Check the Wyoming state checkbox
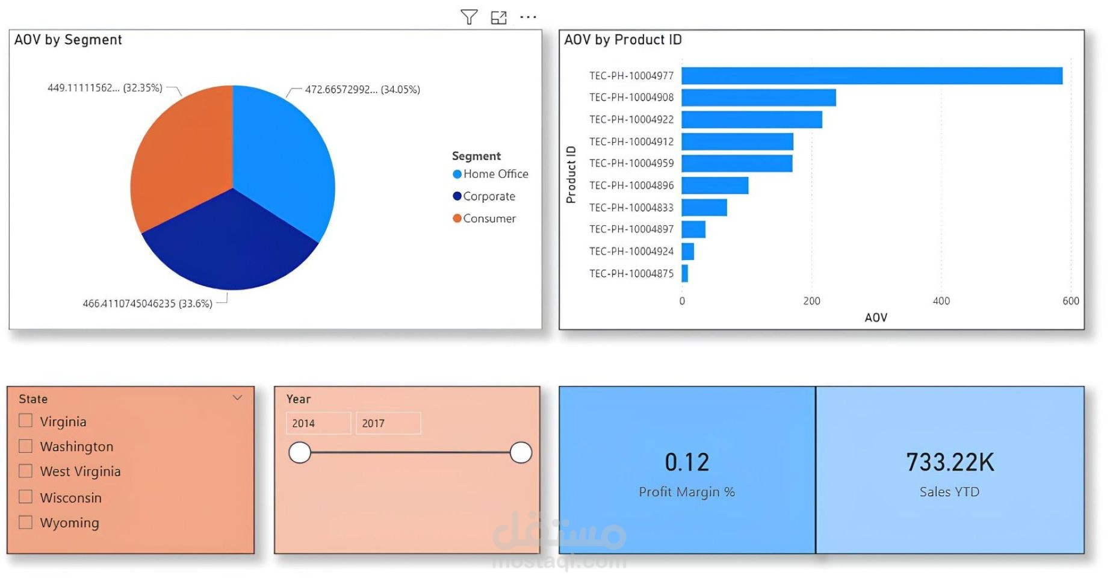Screen dimensions: 1119x584 [25, 523]
